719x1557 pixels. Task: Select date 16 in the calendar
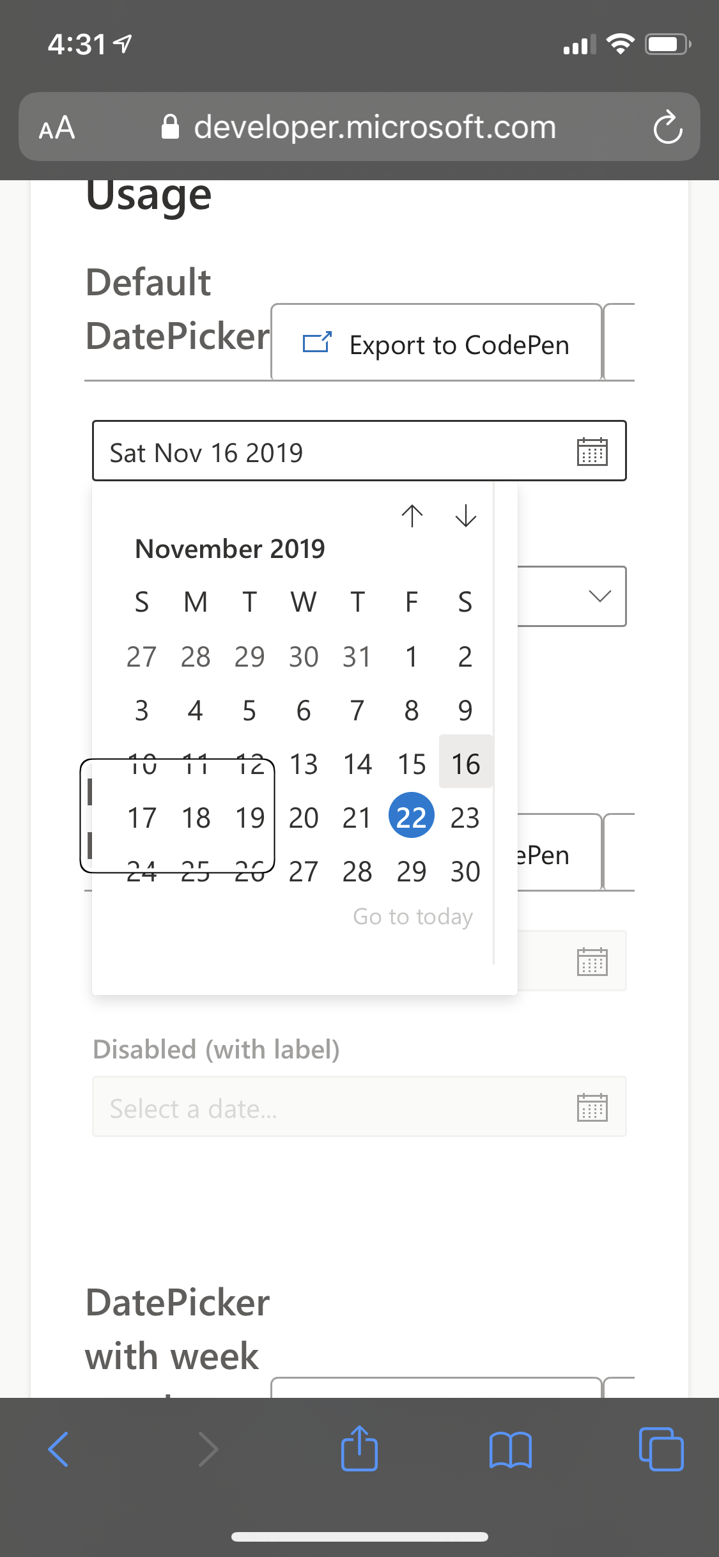[x=465, y=763]
